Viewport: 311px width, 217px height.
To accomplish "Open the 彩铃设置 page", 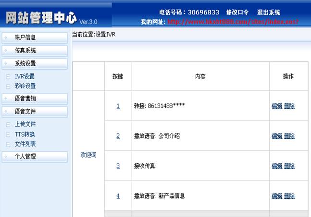I will click(25, 86).
